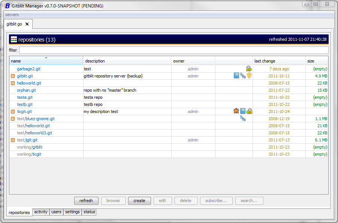Viewport: 338px width, 223px height.
Task: Focus the filter text field
Action: [x=174, y=50]
